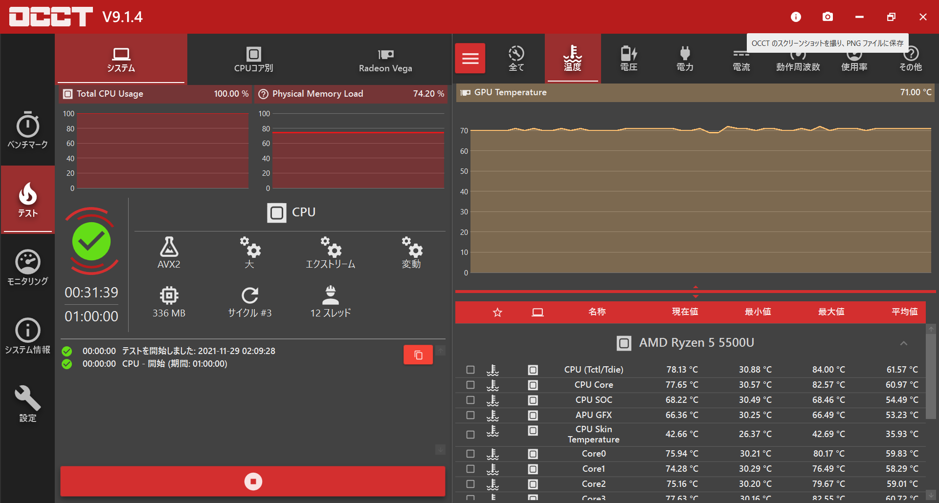This screenshot has height=503, width=939.
Task: Click the 84.00 °C maximum value
Action: [x=828, y=370]
